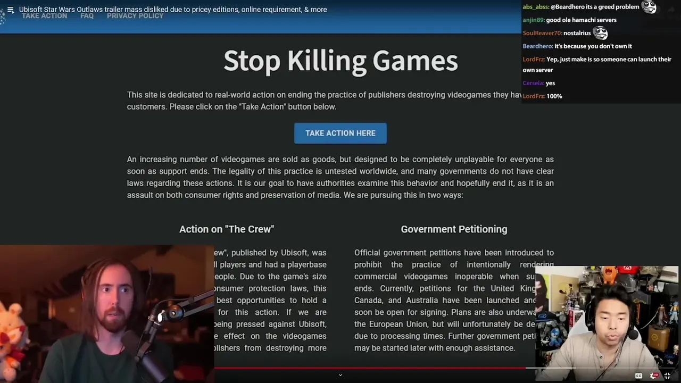Click username Cersela in chat
The width and height of the screenshot is (681, 383).
(533, 83)
